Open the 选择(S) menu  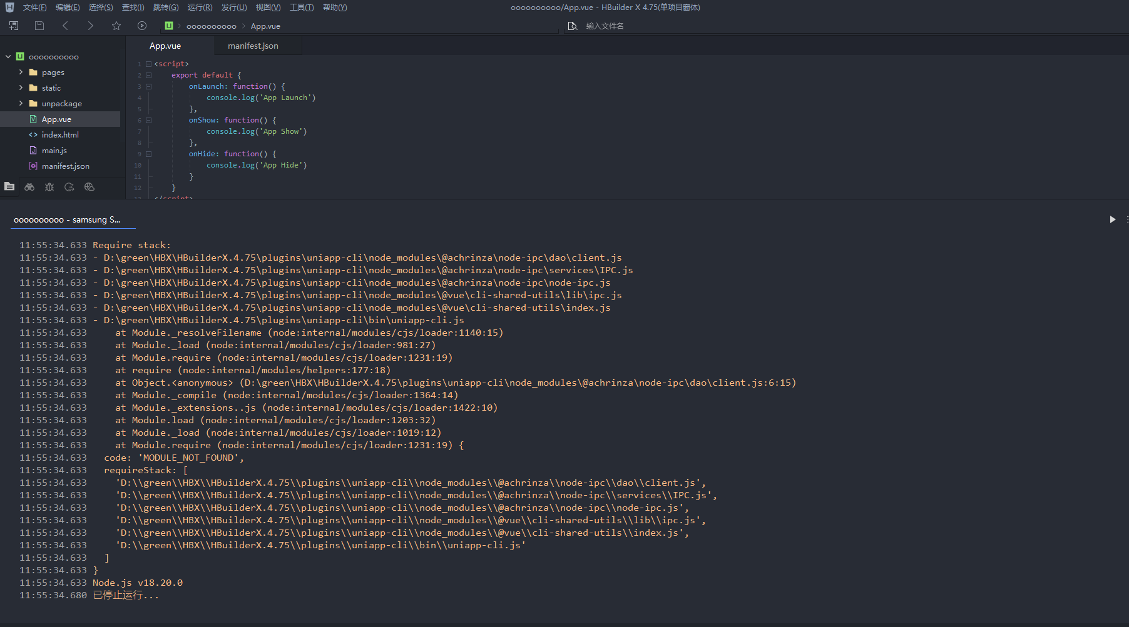[101, 8]
